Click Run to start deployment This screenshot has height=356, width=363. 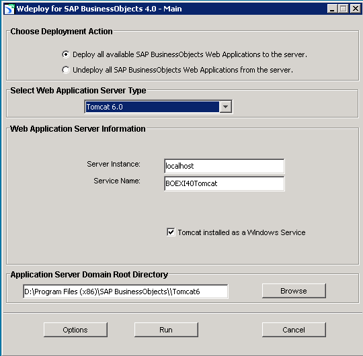166,330
